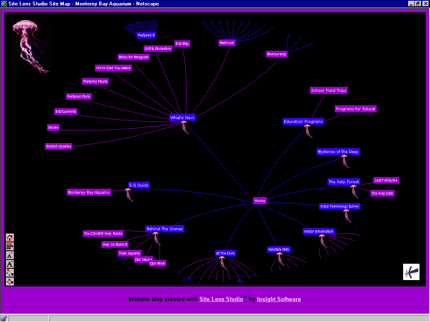Select the Home node in the site map

pyautogui.click(x=260, y=201)
